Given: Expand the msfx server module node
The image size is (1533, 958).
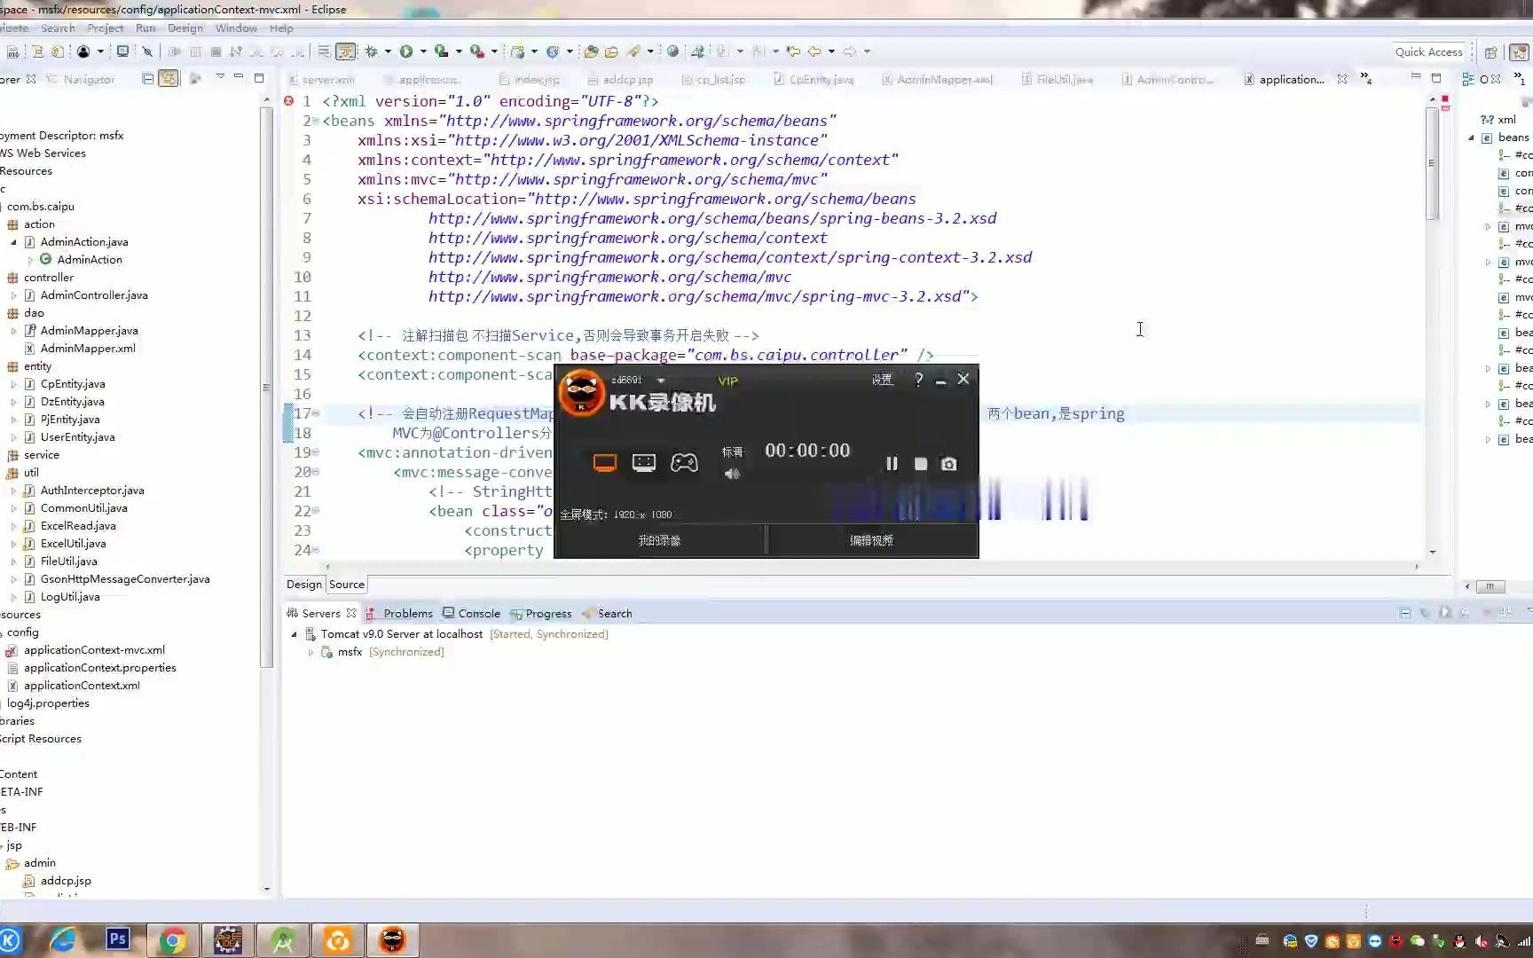Looking at the screenshot, I should click(311, 652).
